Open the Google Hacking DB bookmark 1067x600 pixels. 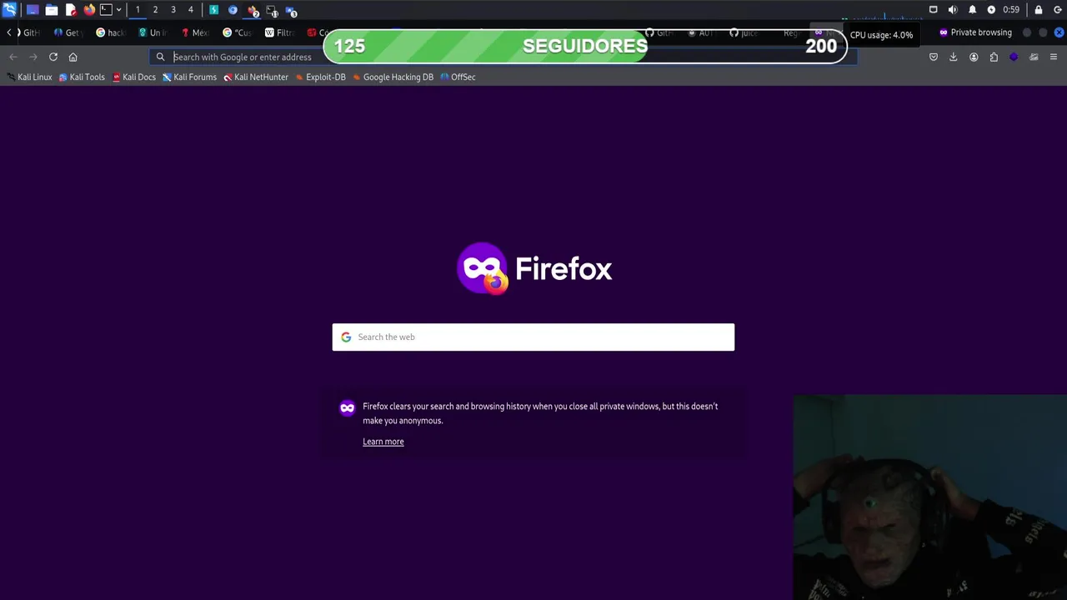pos(393,77)
